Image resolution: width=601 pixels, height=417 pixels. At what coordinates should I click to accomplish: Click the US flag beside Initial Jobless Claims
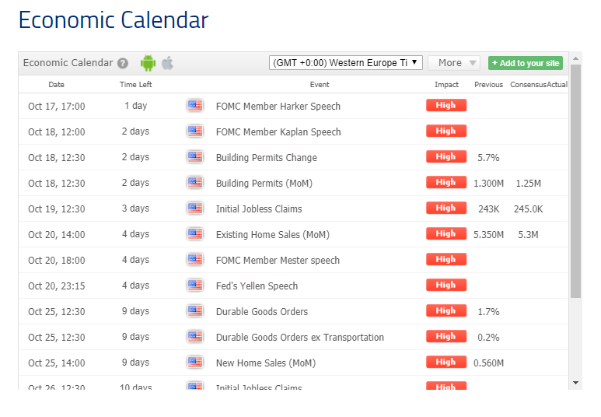tap(194, 208)
